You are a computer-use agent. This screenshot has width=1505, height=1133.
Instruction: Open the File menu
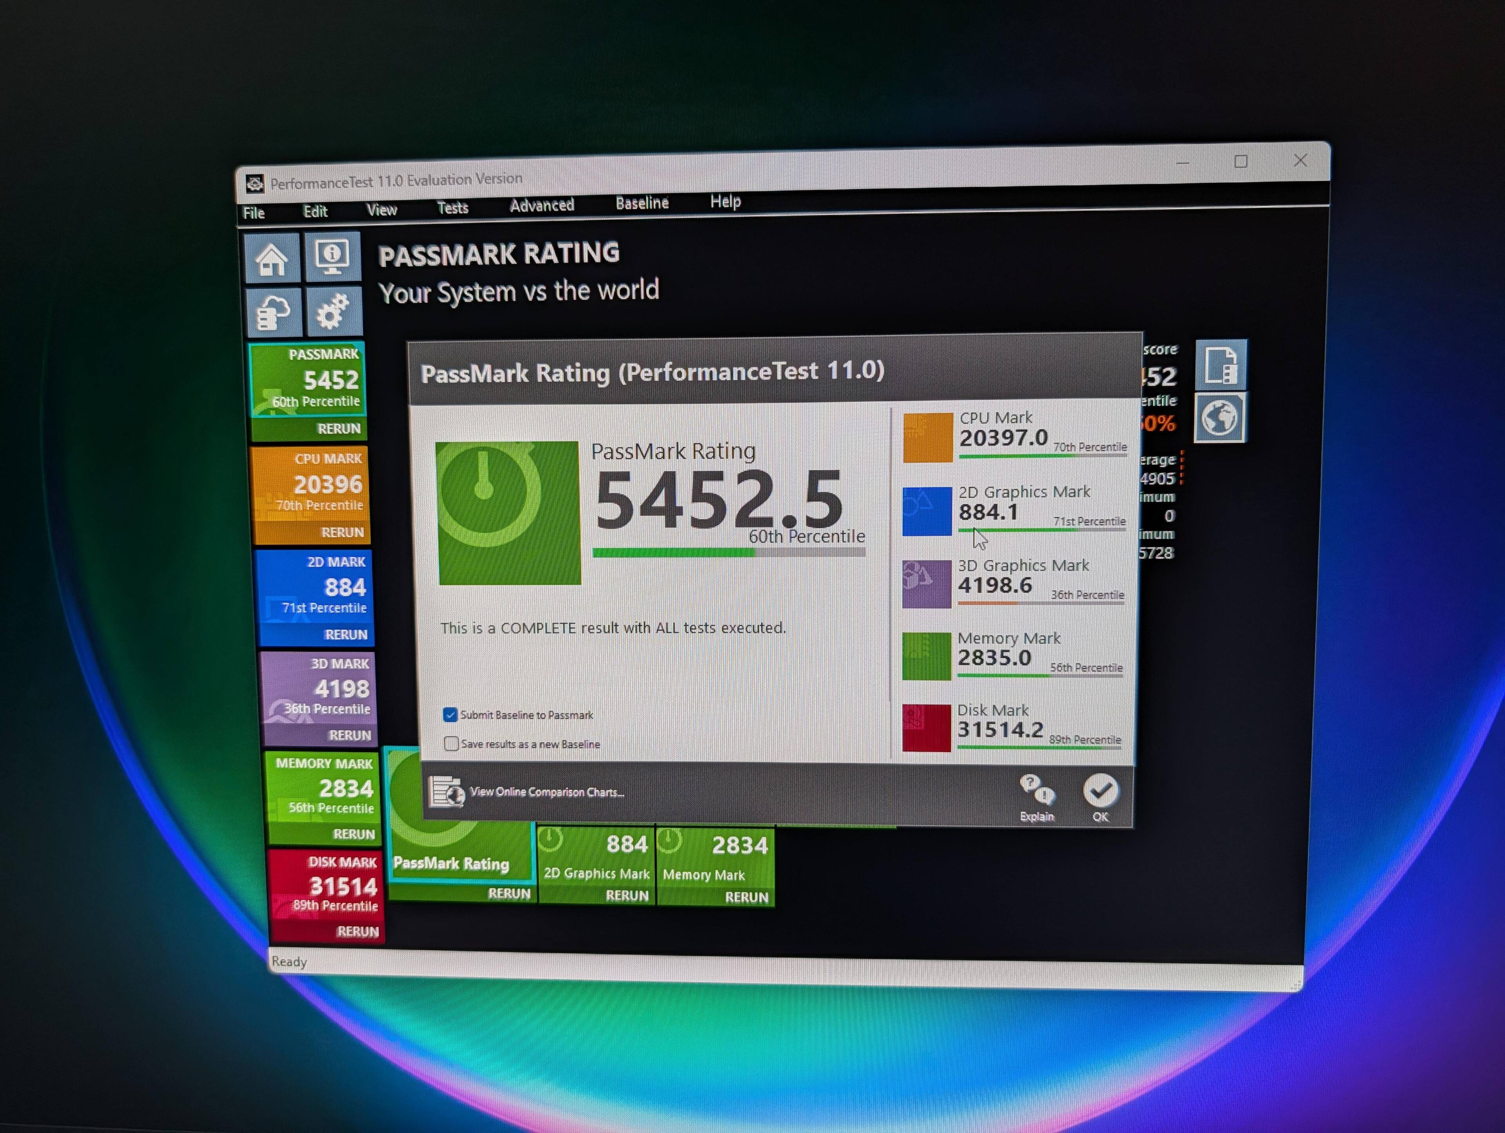pyautogui.click(x=254, y=213)
